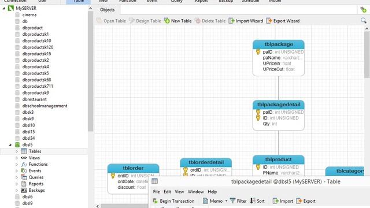Select the Objects tab
This screenshot has height=208, width=370.
(x=107, y=10)
